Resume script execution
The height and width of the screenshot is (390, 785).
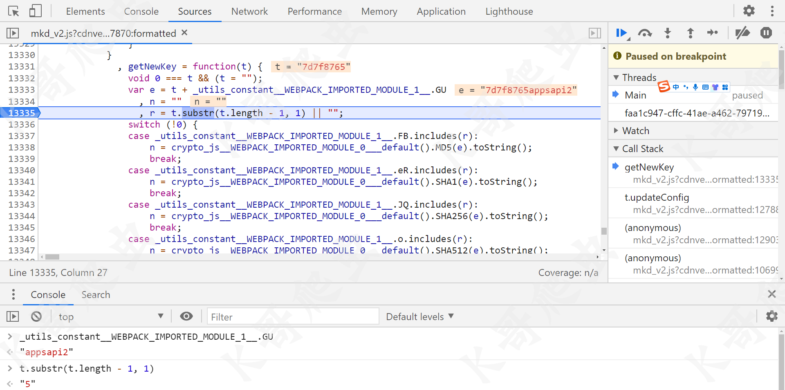point(622,33)
